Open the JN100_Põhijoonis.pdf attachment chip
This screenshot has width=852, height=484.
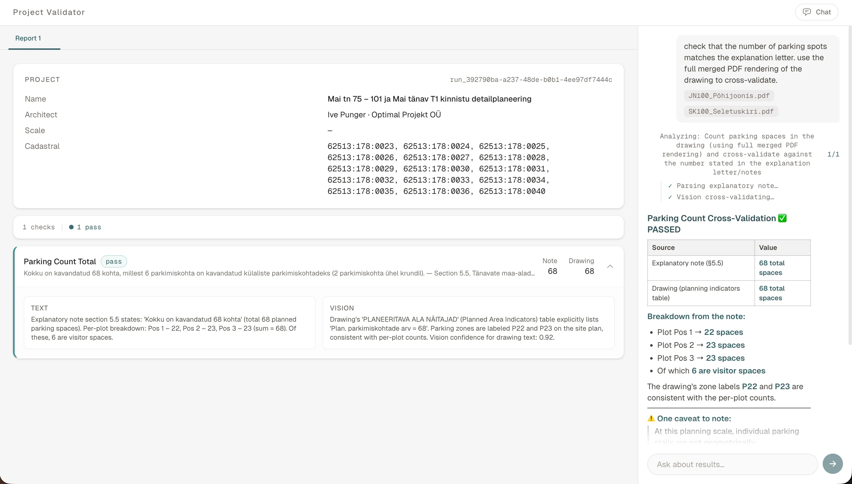click(729, 96)
